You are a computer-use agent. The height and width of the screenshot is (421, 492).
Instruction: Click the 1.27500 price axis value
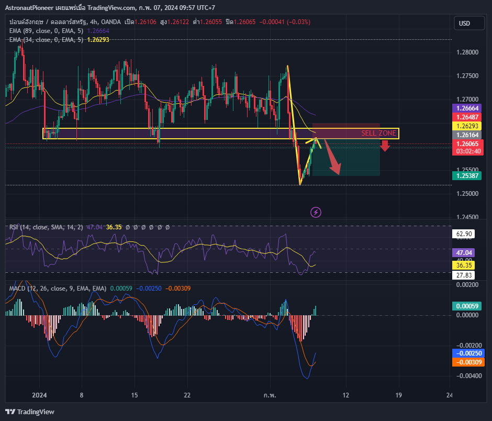coord(467,75)
